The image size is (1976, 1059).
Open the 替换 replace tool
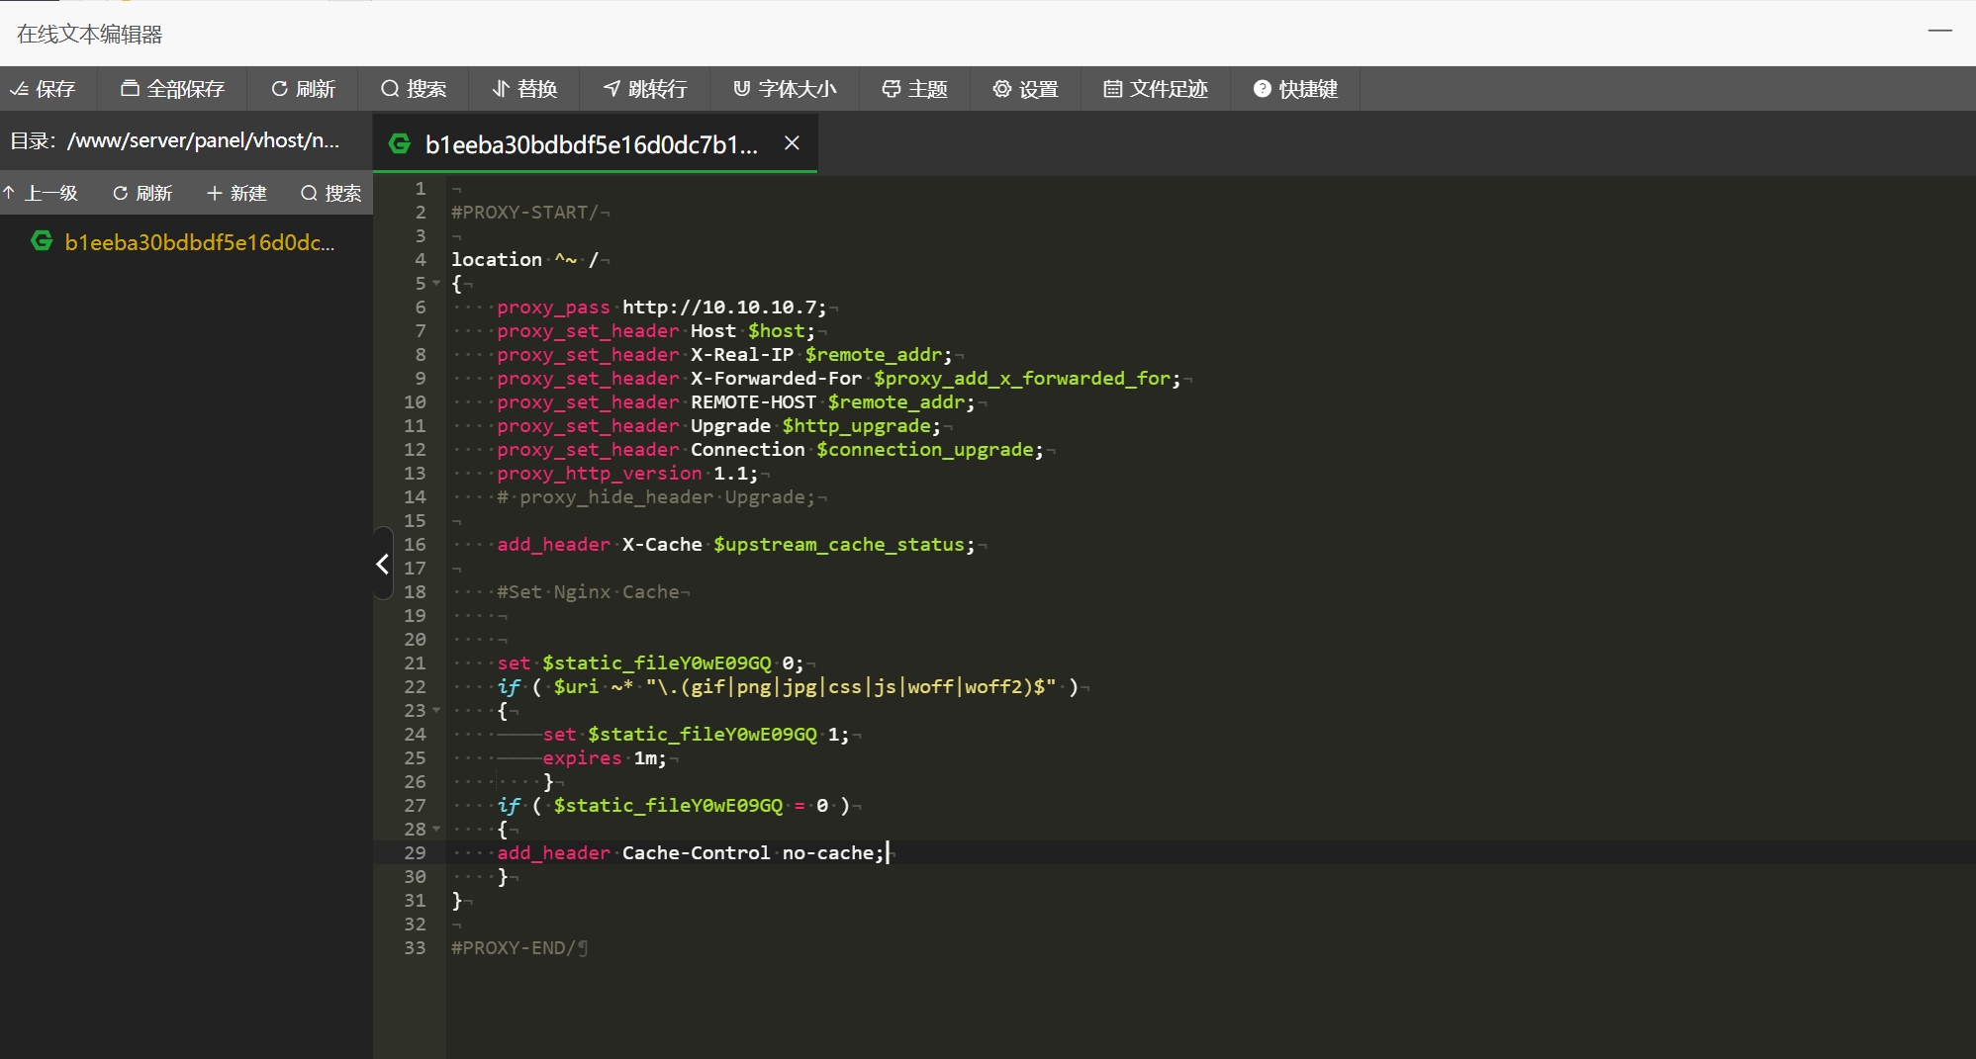(x=525, y=89)
